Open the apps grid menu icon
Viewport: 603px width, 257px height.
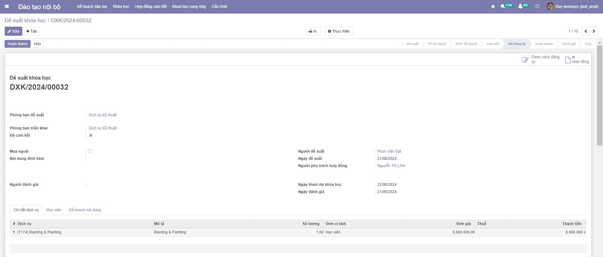7,6
